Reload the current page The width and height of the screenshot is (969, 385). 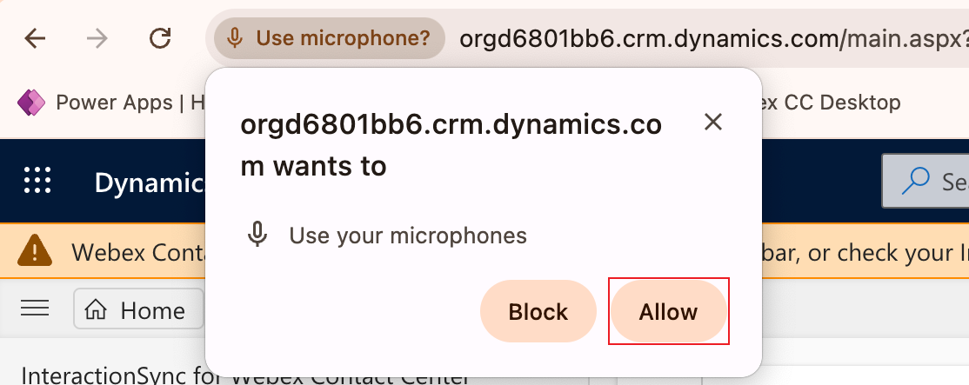point(160,38)
